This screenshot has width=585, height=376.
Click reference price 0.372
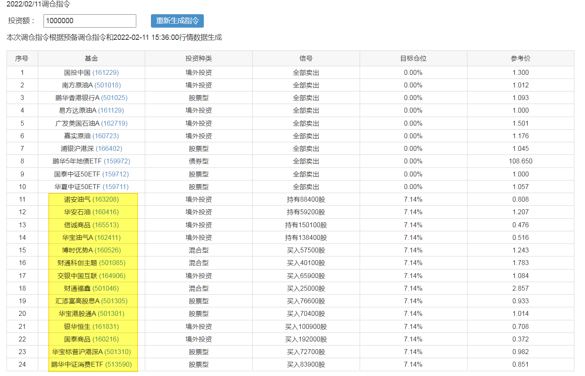[521, 339]
